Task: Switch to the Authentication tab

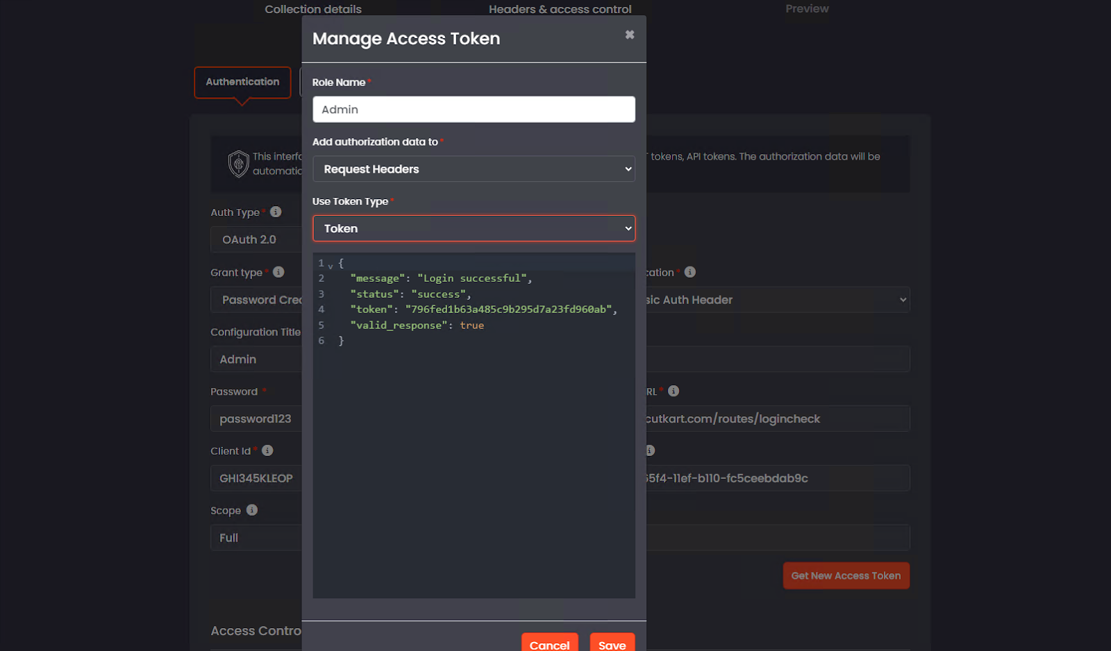Action: (242, 82)
